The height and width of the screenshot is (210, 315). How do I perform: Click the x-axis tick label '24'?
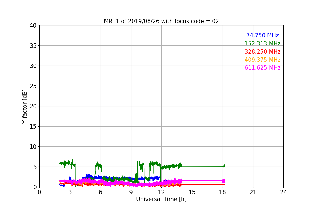283,192
